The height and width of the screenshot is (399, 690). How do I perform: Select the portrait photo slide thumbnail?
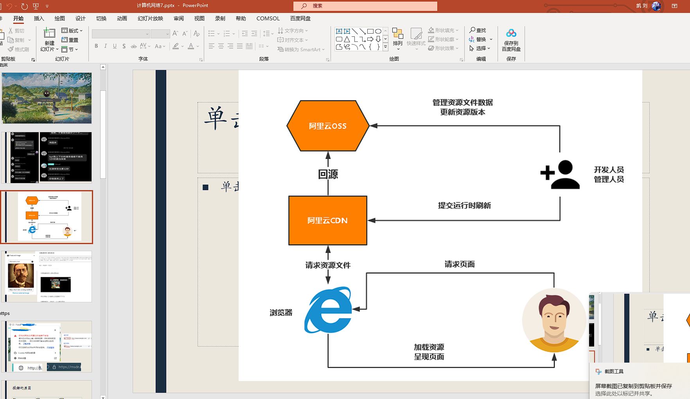pos(47,277)
